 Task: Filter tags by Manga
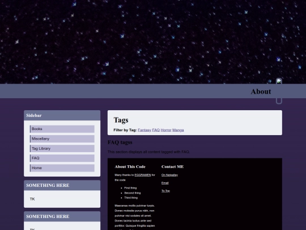pyautogui.click(x=178, y=130)
